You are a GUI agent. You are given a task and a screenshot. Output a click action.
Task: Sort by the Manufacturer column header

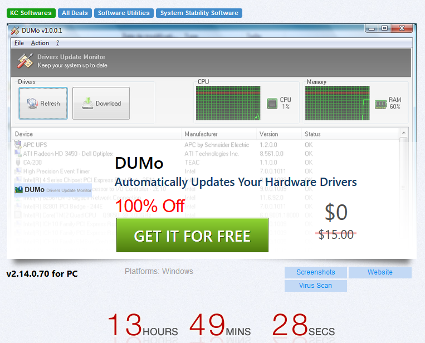219,134
